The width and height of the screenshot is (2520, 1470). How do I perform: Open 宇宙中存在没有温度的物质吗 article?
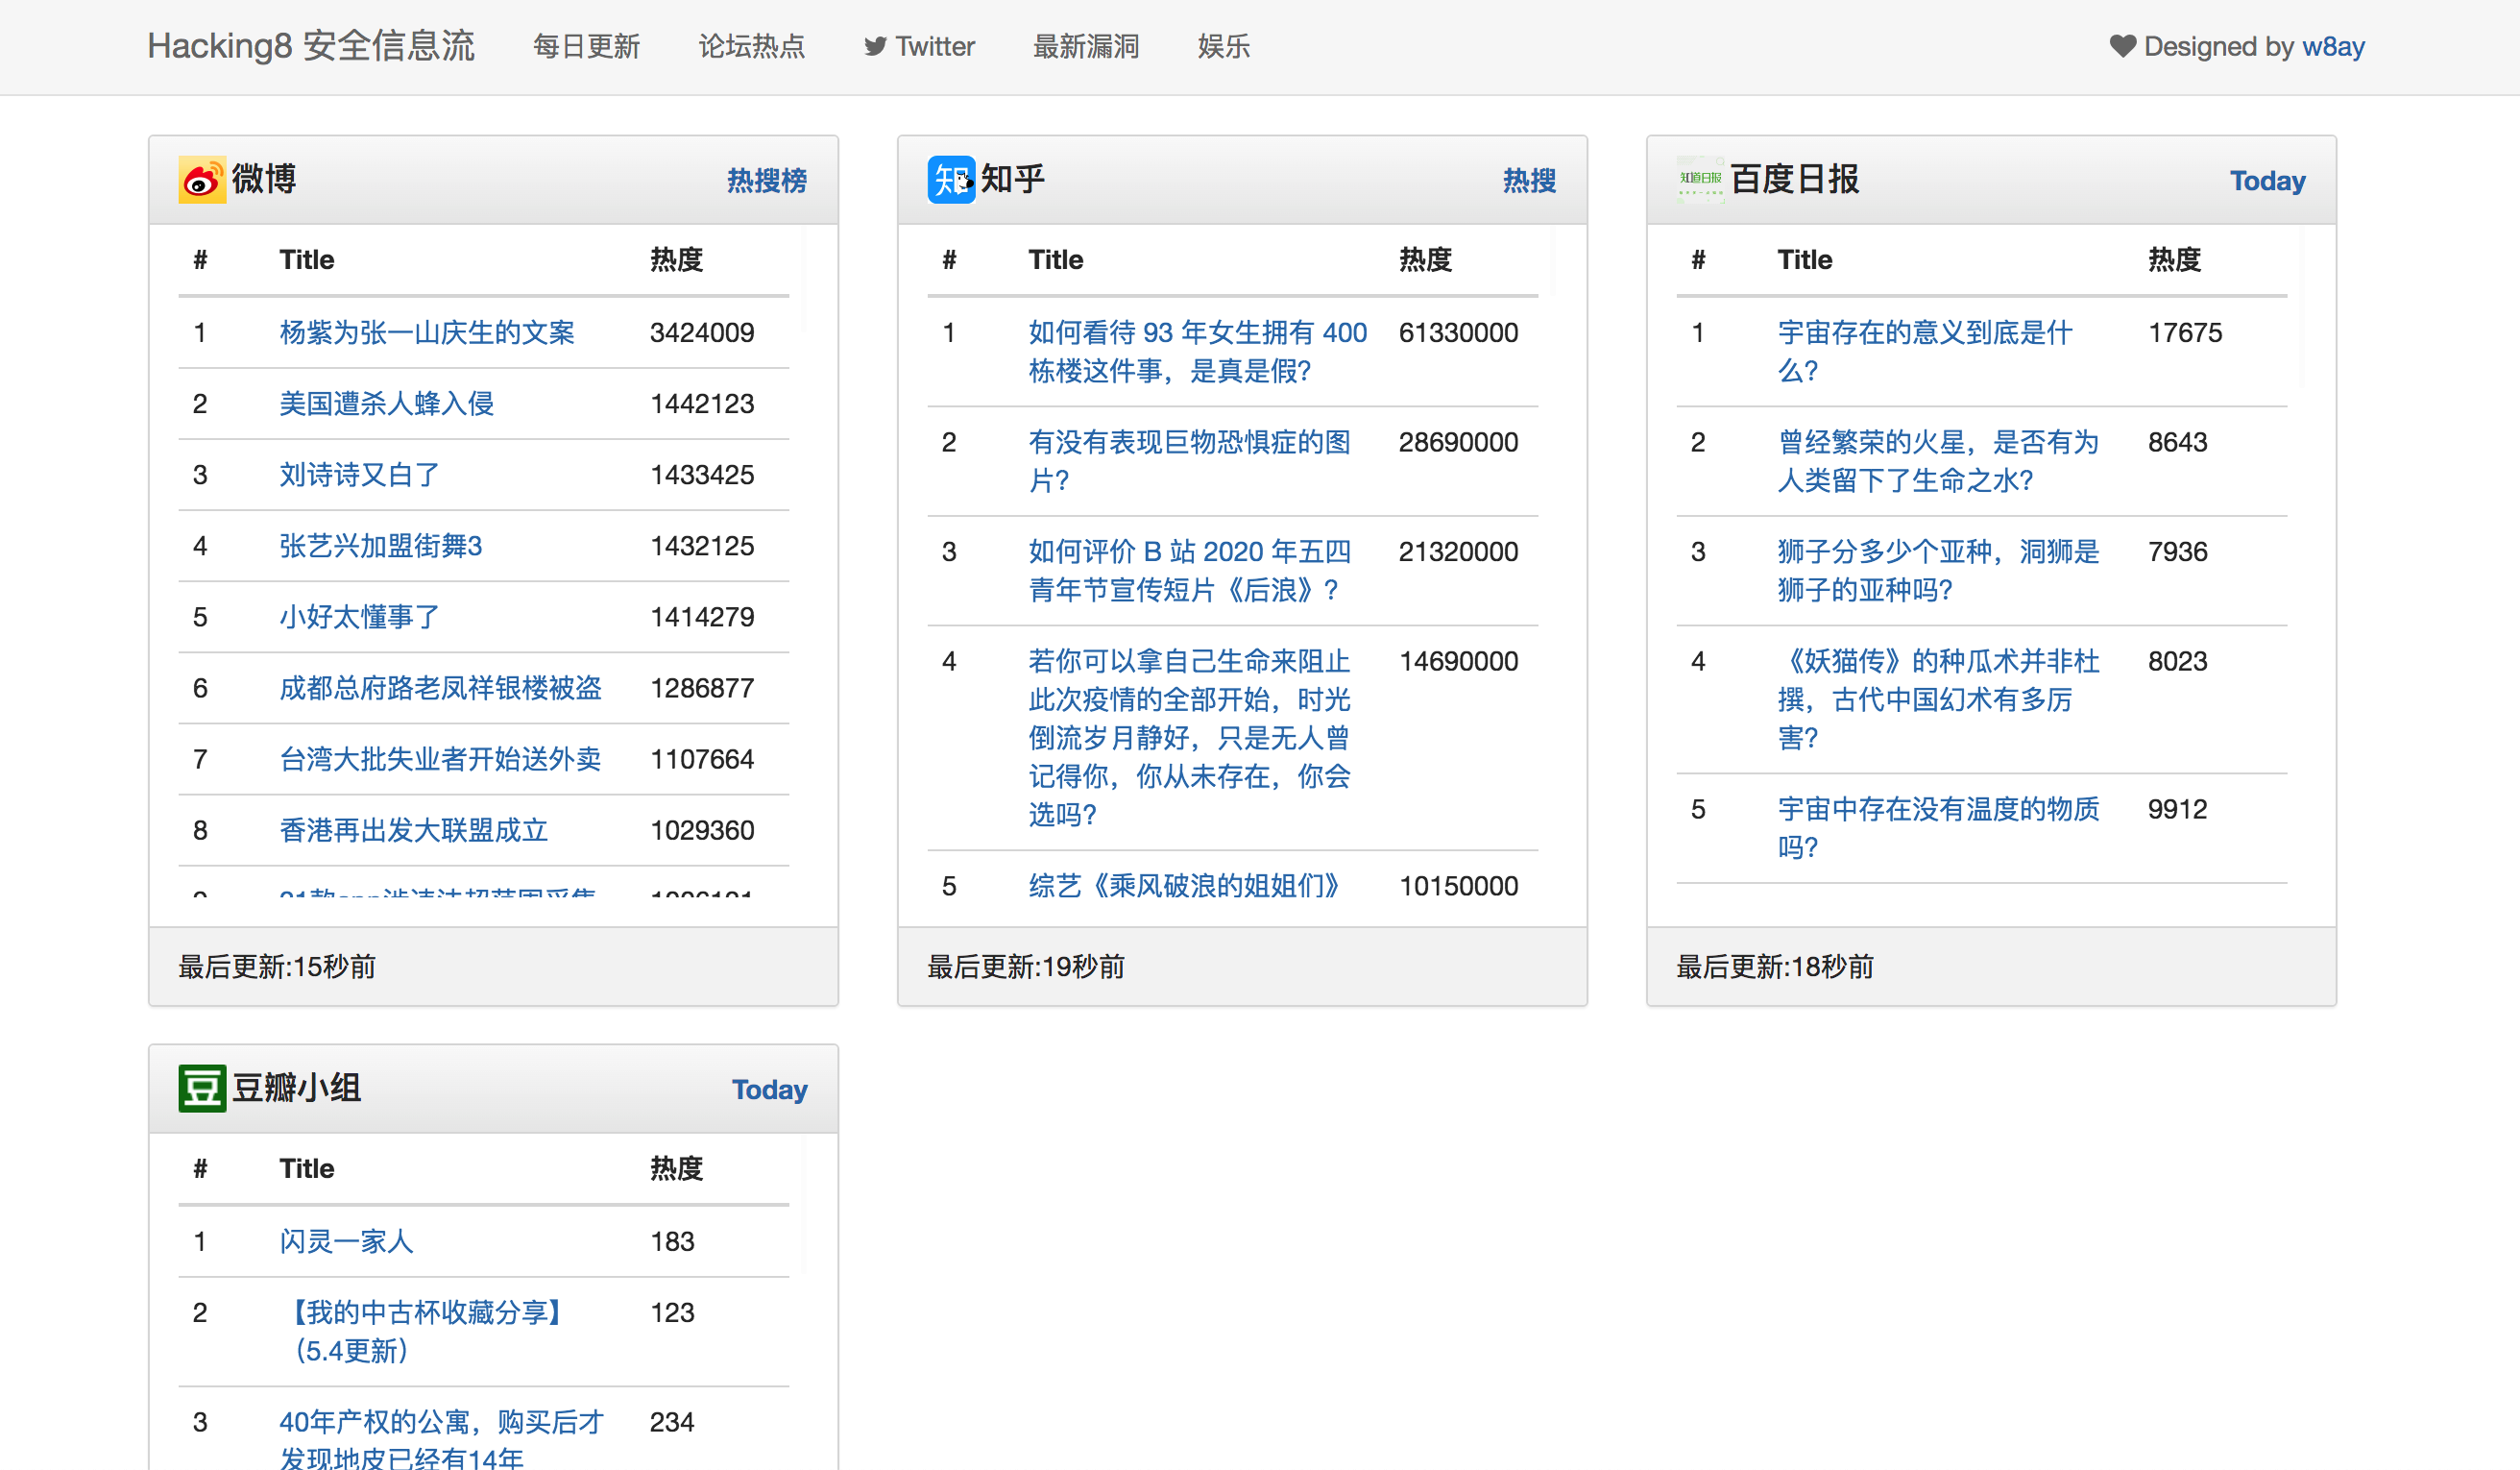point(1939,828)
